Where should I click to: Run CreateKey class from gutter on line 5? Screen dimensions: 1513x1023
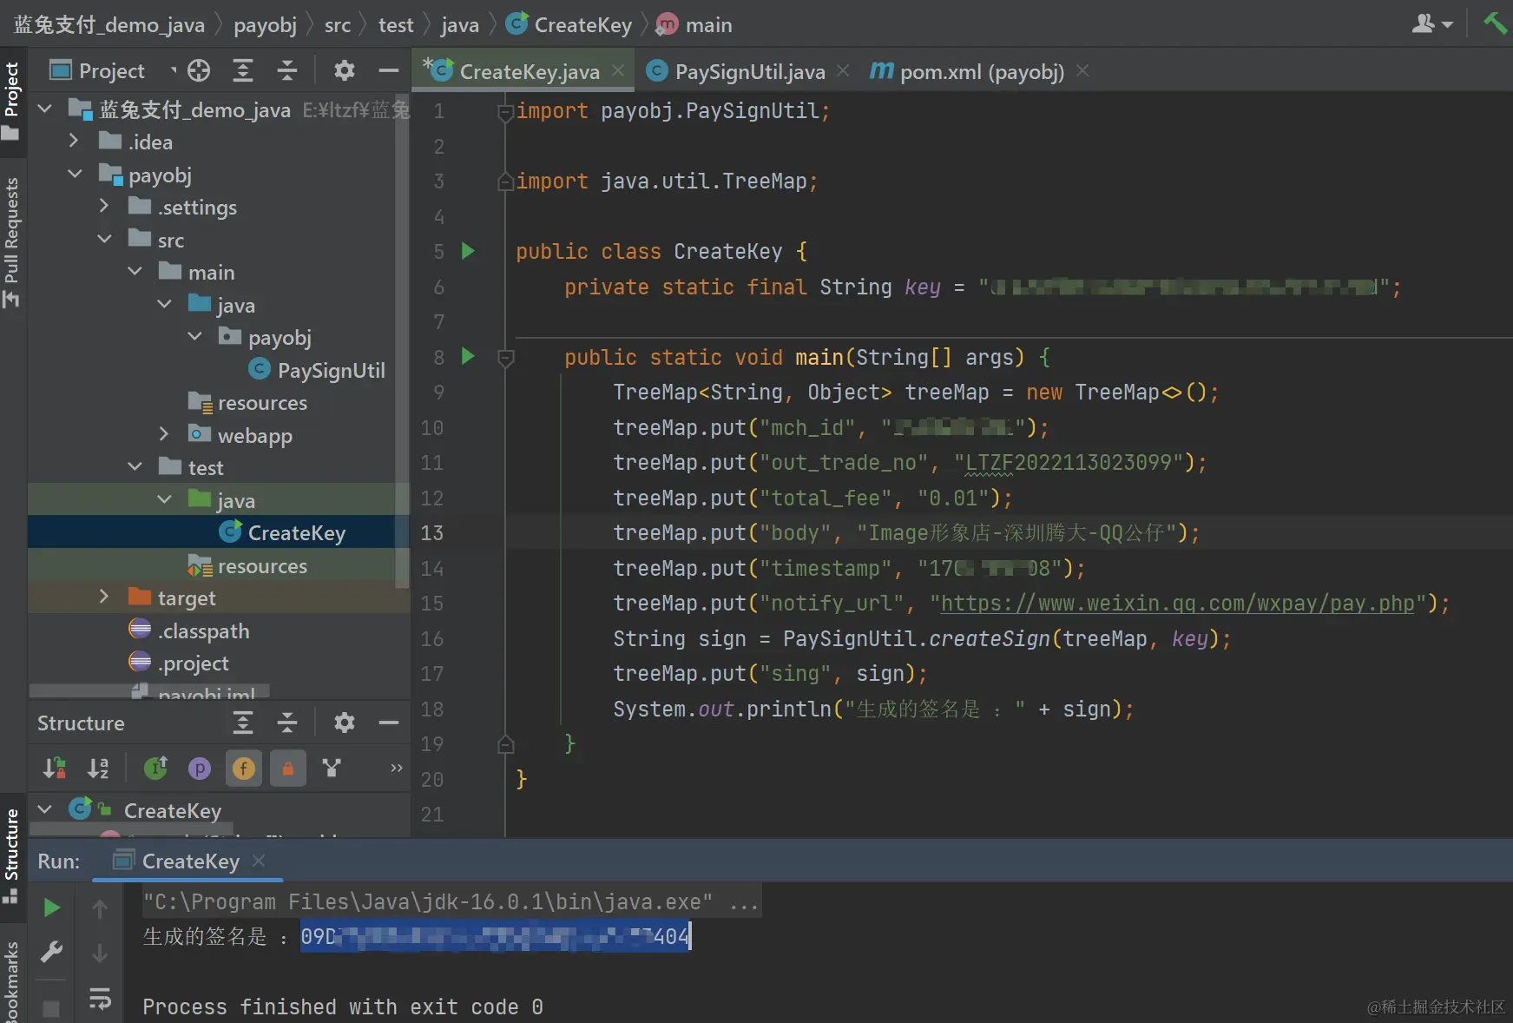pos(468,251)
